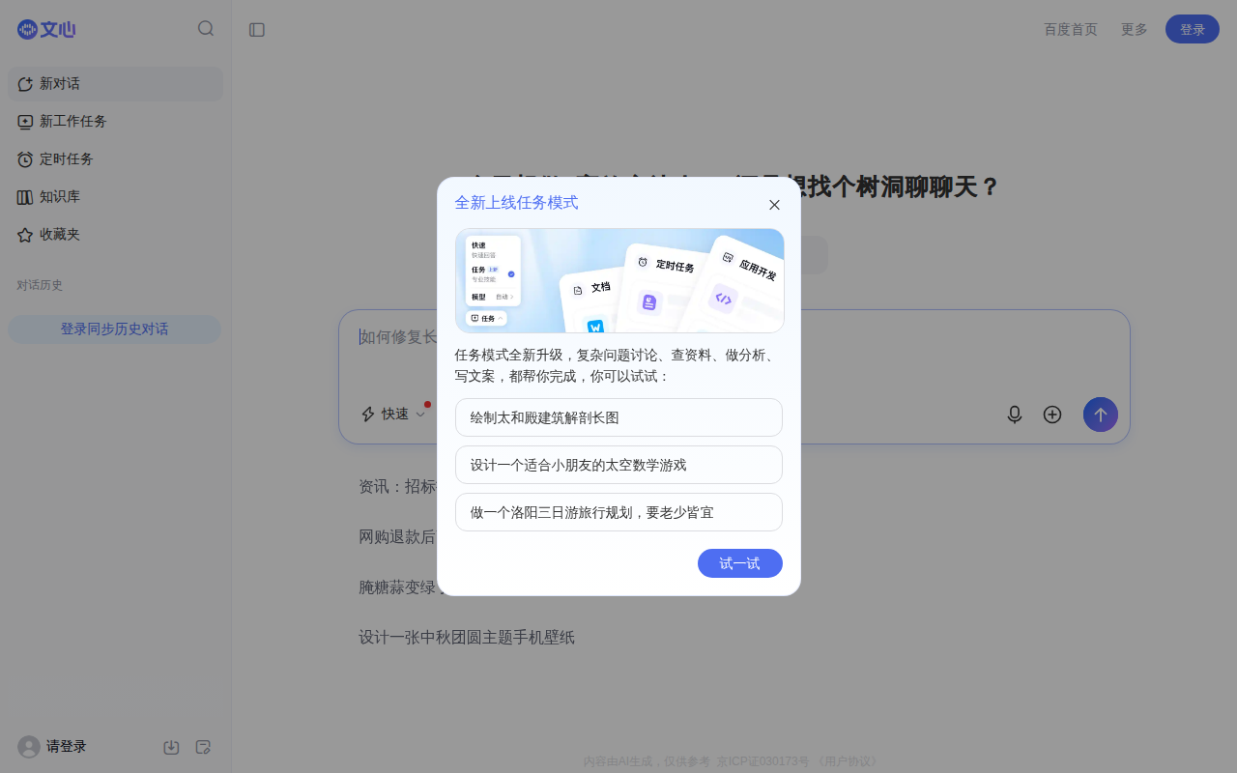Click the plus attachment icon
This screenshot has width=1237, height=773.
[x=1052, y=415]
